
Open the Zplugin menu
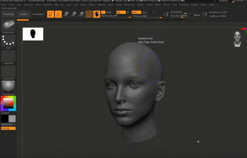[x=194, y=5]
